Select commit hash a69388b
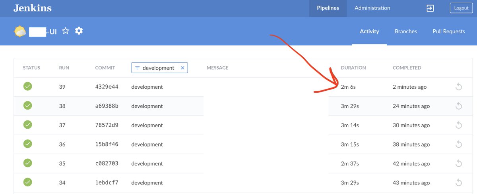The image size is (477, 194). tap(107, 106)
